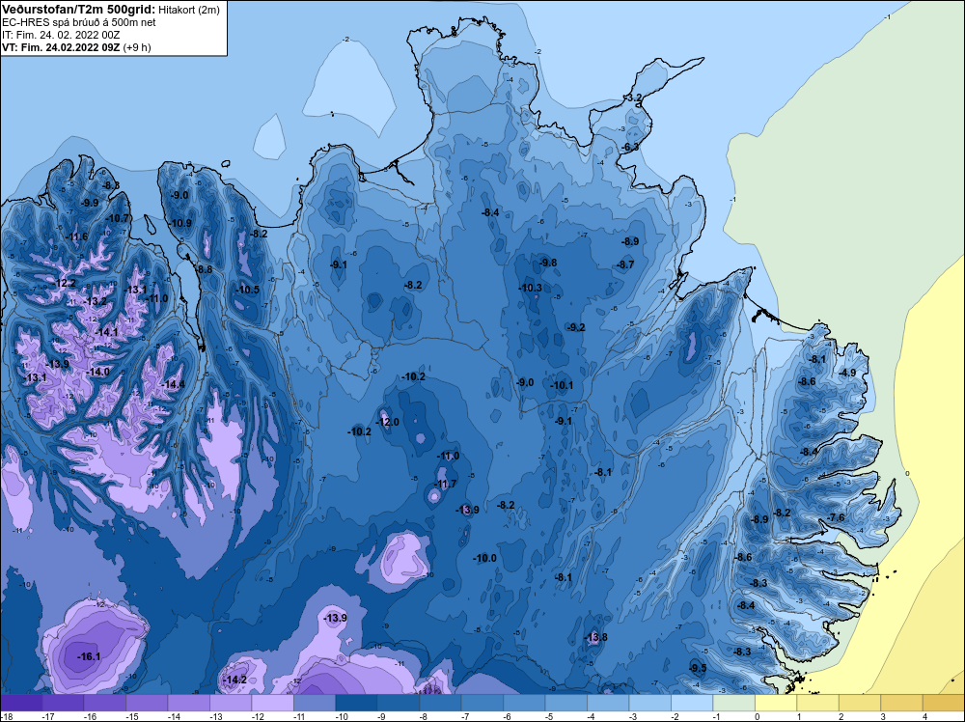The height and width of the screenshot is (722, 965).
Task: Click the temperature label -12.0
Action: coord(387,422)
